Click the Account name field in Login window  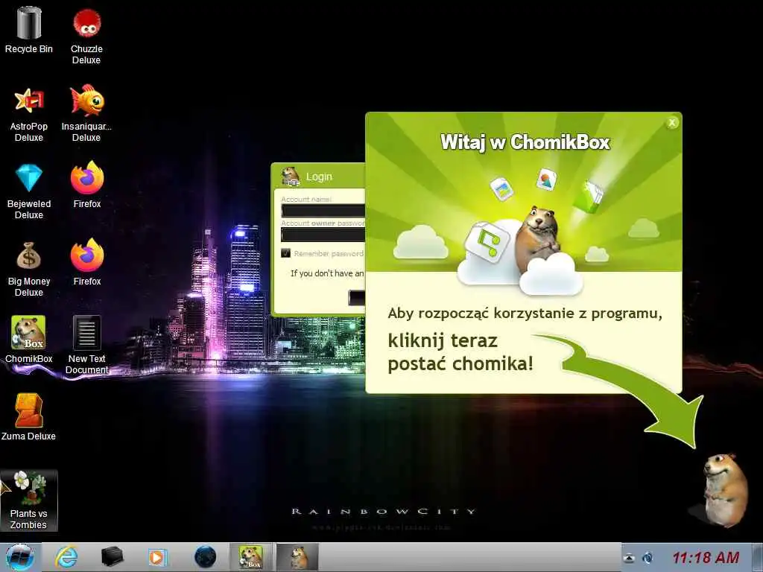tap(323, 210)
